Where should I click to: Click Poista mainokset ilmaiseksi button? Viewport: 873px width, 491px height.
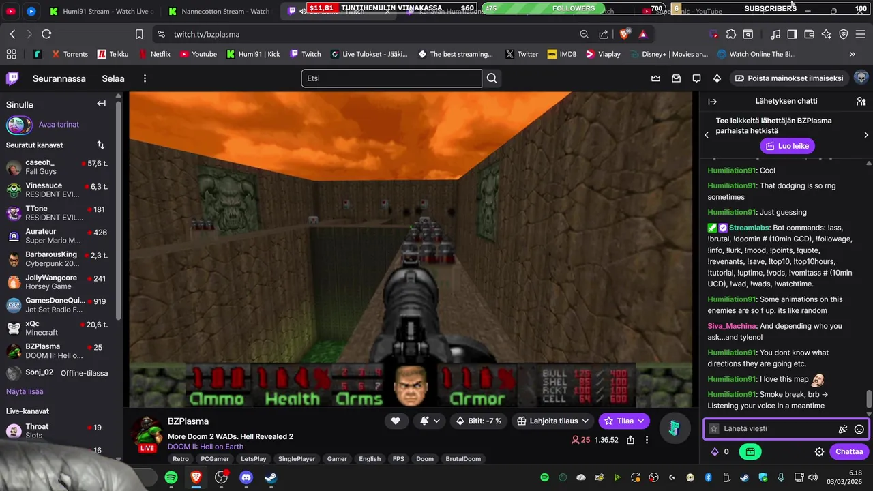tap(788, 78)
